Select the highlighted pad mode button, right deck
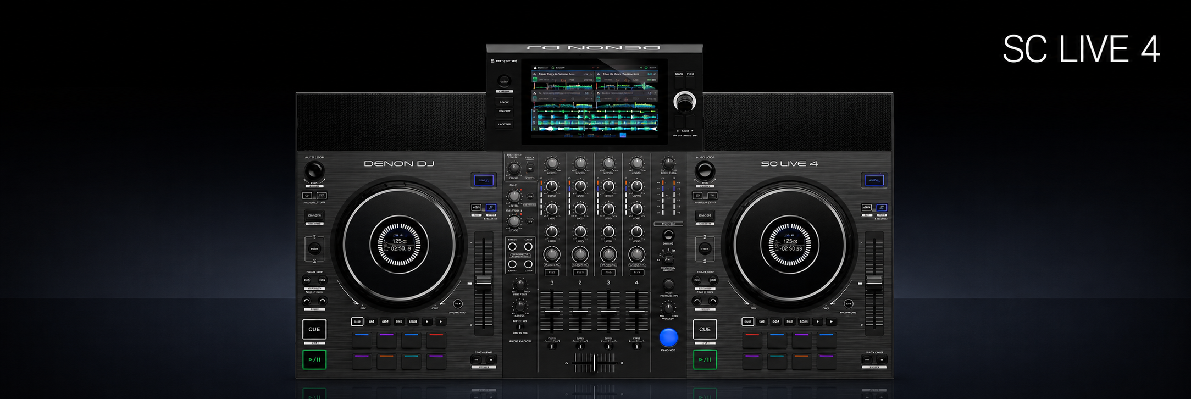Image resolution: width=1191 pixels, height=399 pixels. (747, 322)
